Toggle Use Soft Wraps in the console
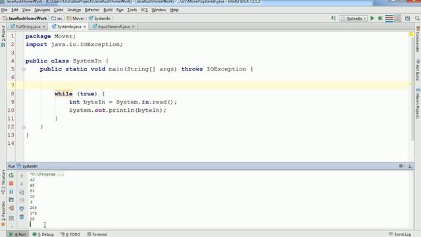The width and height of the screenshot is (421, 237). [22, 192]
